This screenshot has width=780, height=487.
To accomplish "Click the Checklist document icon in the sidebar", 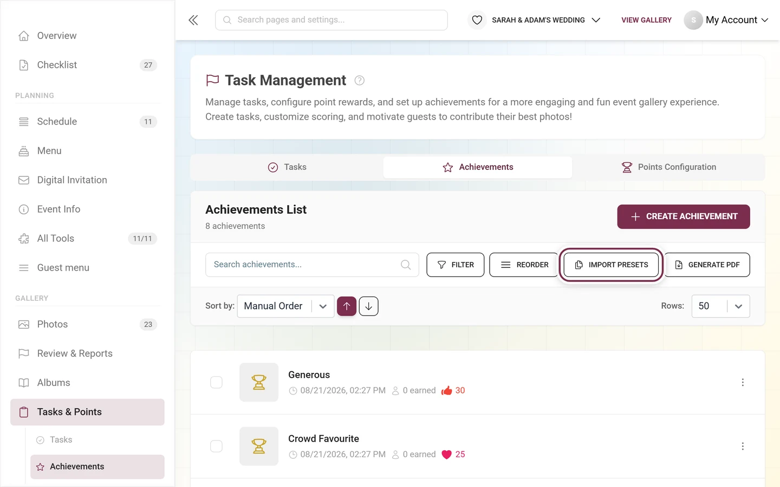I will [24, 65].
